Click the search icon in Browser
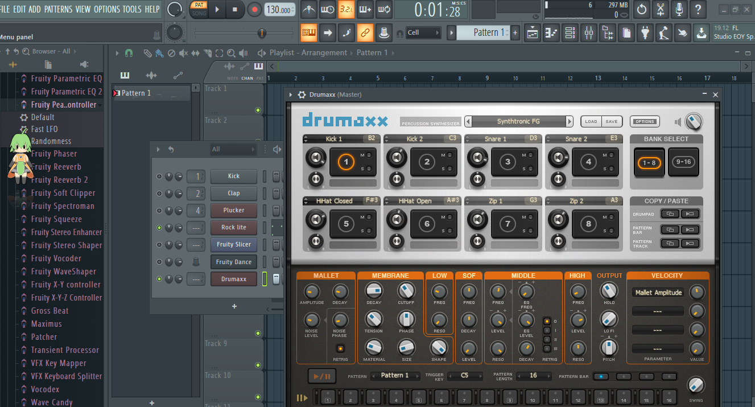The image size is (755, 407). (26, 51)
